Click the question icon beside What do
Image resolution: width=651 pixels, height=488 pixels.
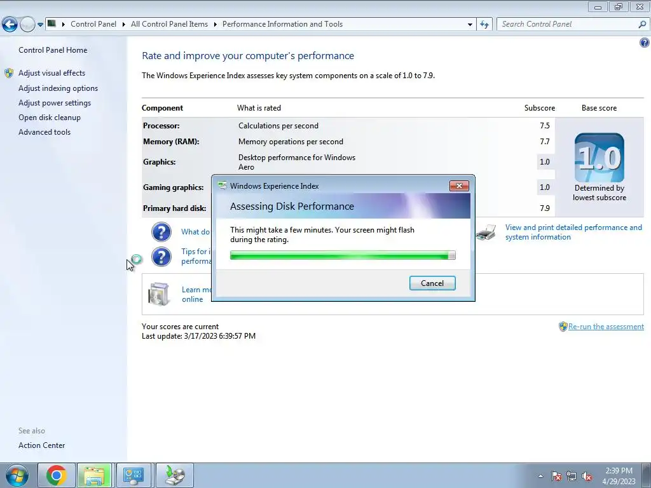click(x=161, y=231)
